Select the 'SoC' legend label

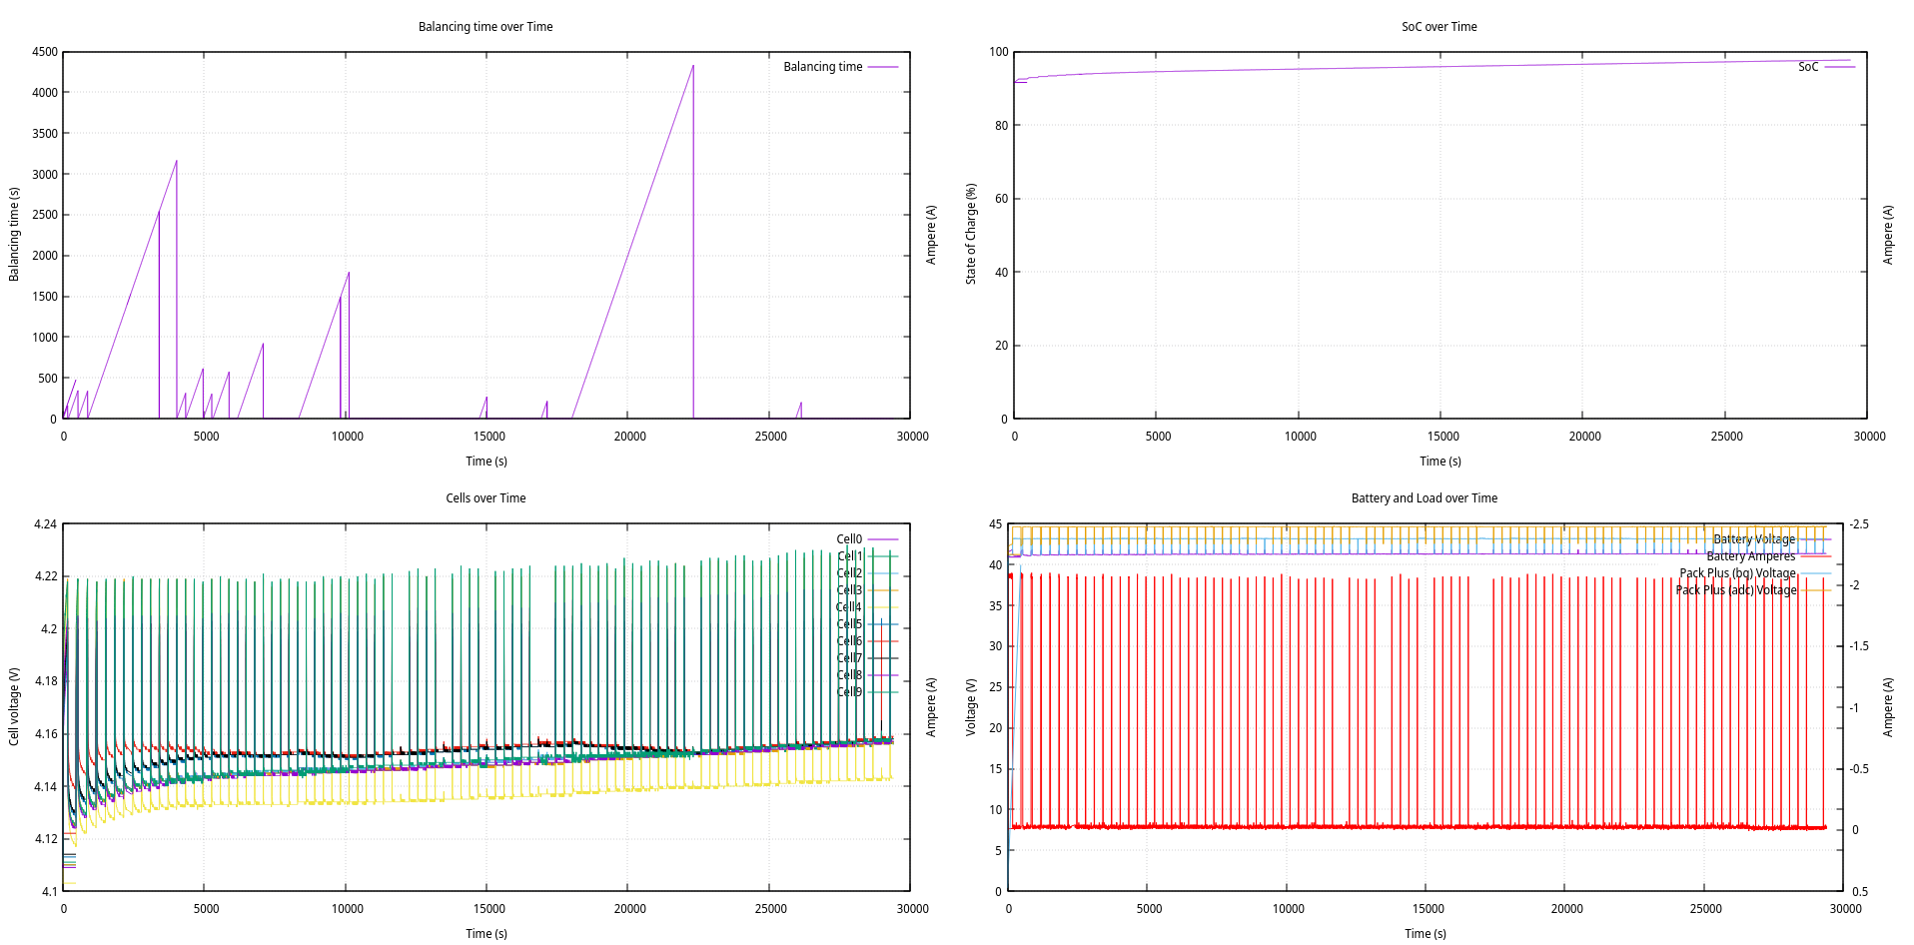pyautogui.click(x=1808, y=67)
